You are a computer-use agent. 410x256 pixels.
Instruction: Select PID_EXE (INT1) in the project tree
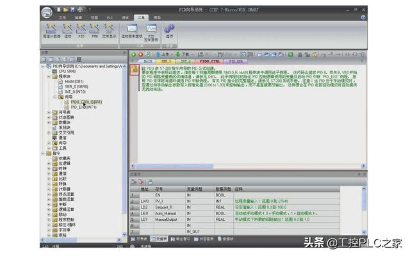pos(84,107)
